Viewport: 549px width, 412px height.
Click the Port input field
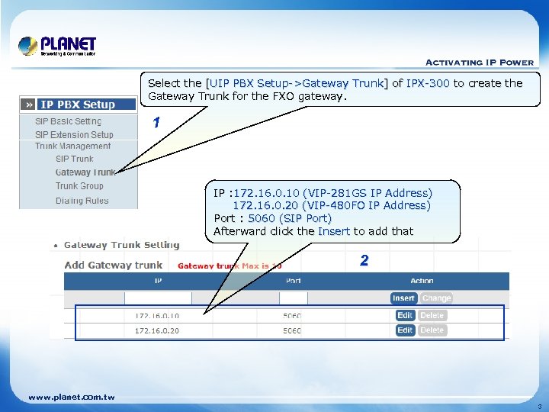(294, 298)
